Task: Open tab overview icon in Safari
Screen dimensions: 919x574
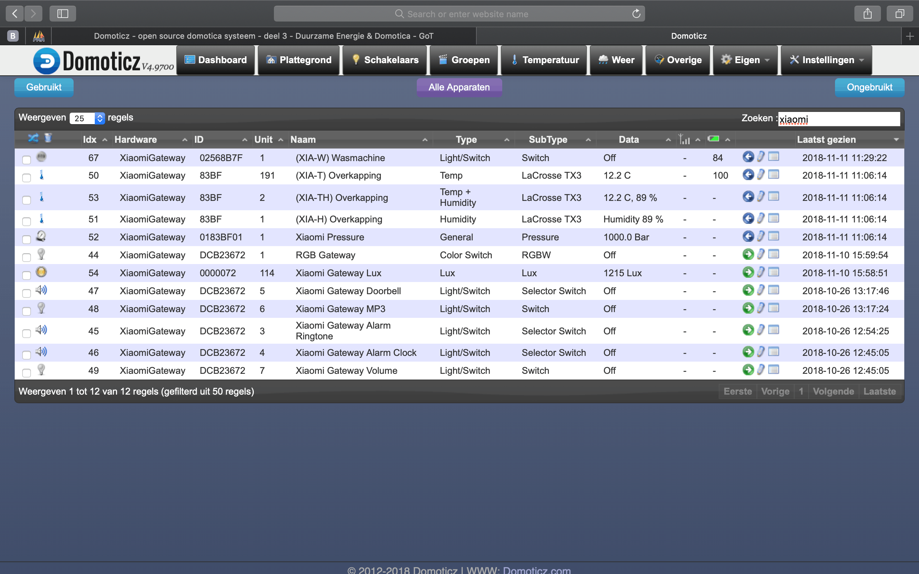Action: 900,14
